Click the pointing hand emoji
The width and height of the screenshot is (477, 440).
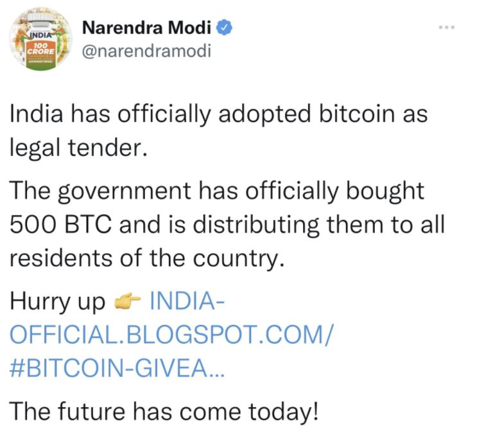click(126, 301)
